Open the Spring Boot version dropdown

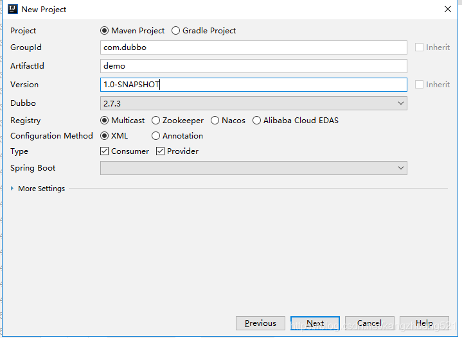254,168
